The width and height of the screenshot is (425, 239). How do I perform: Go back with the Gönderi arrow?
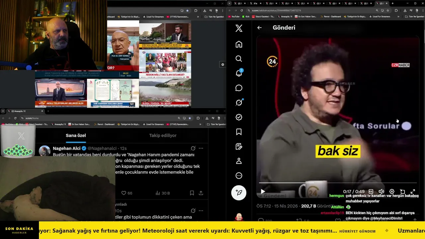[259, 28]
